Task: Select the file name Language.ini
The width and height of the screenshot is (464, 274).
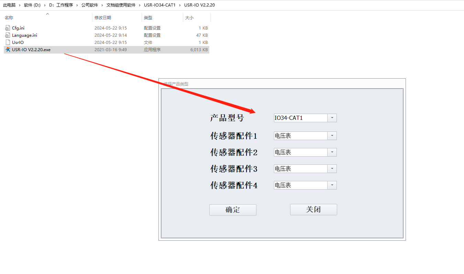Action: tap(24, 35)
